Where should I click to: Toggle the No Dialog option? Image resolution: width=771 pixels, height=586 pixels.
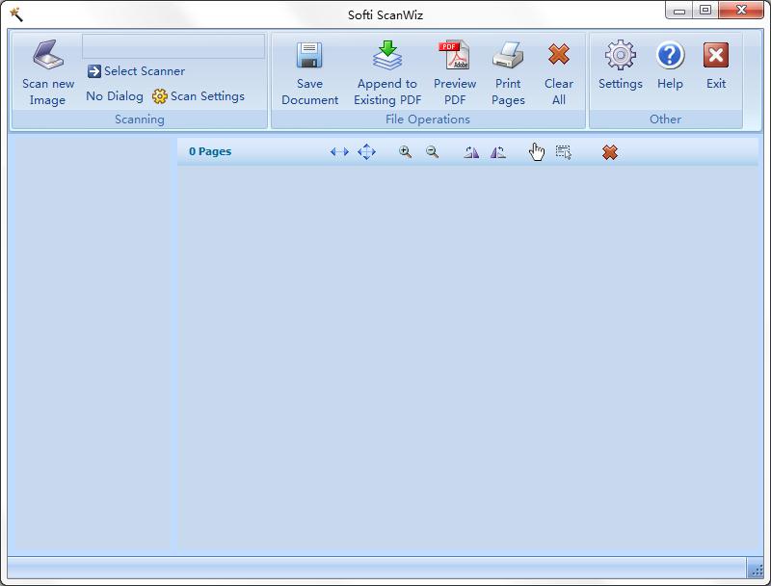tap(114, 96)
